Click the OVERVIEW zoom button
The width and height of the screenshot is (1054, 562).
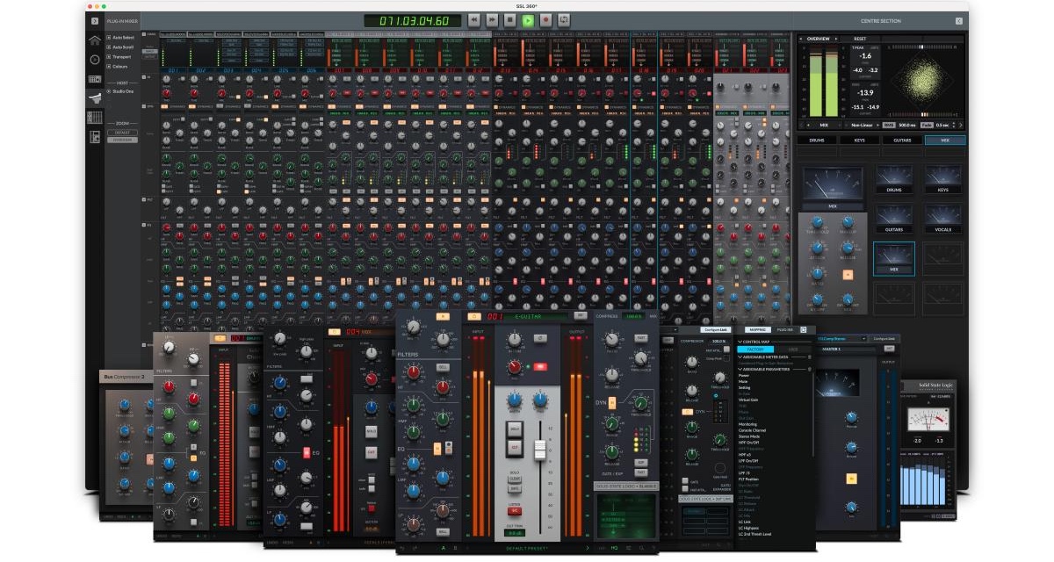point(122,140)
